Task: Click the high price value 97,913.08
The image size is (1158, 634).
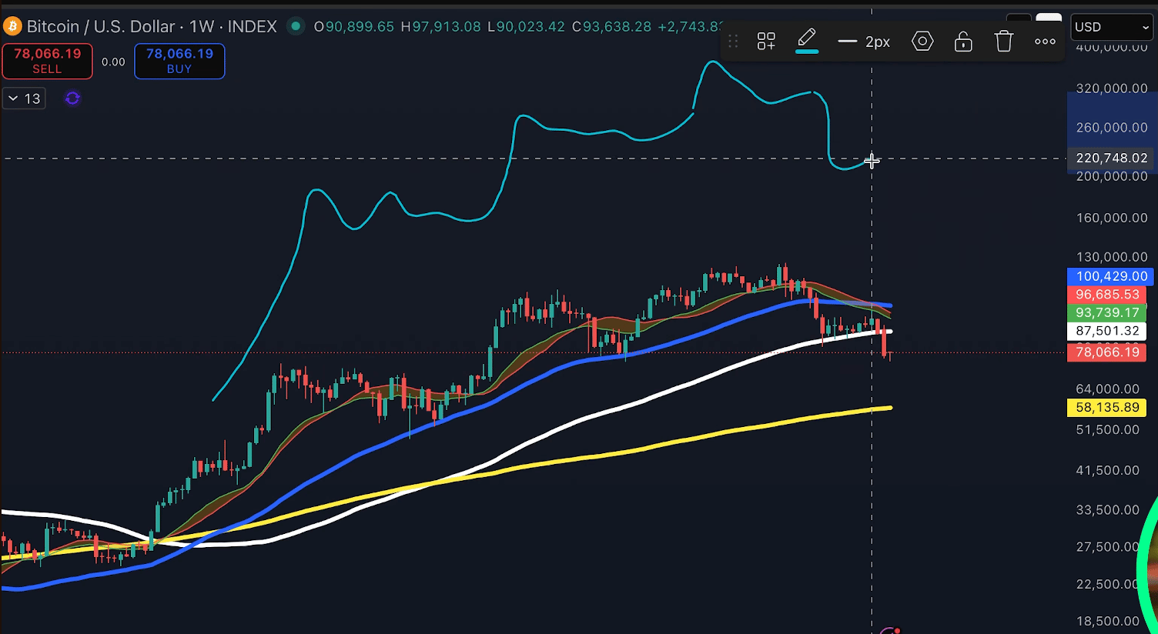Action: click(447, 27)
